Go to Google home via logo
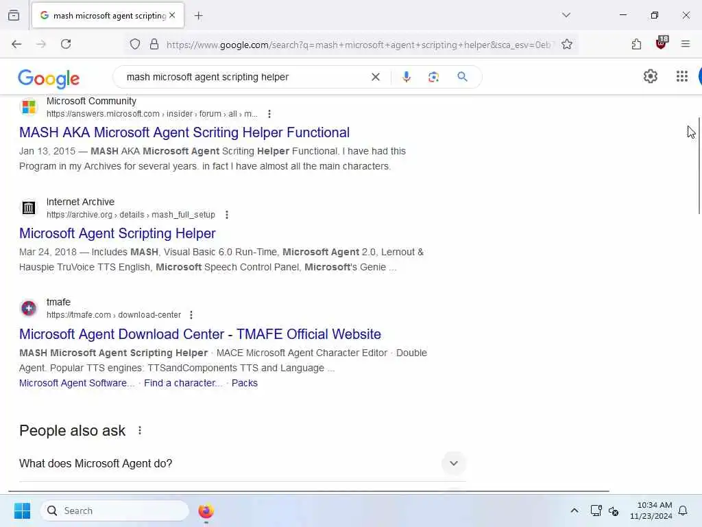 49,78
